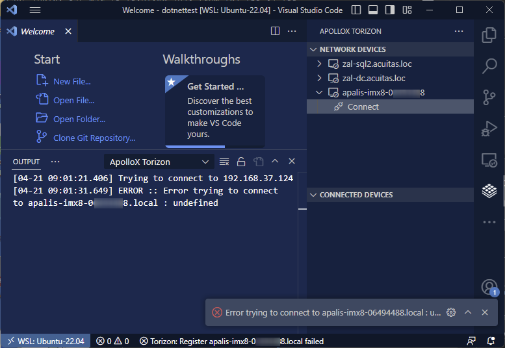This screenshot has width=505, height=348.
Task: Collapse the NETWORK DEVICES section
Action: [390, 49]
